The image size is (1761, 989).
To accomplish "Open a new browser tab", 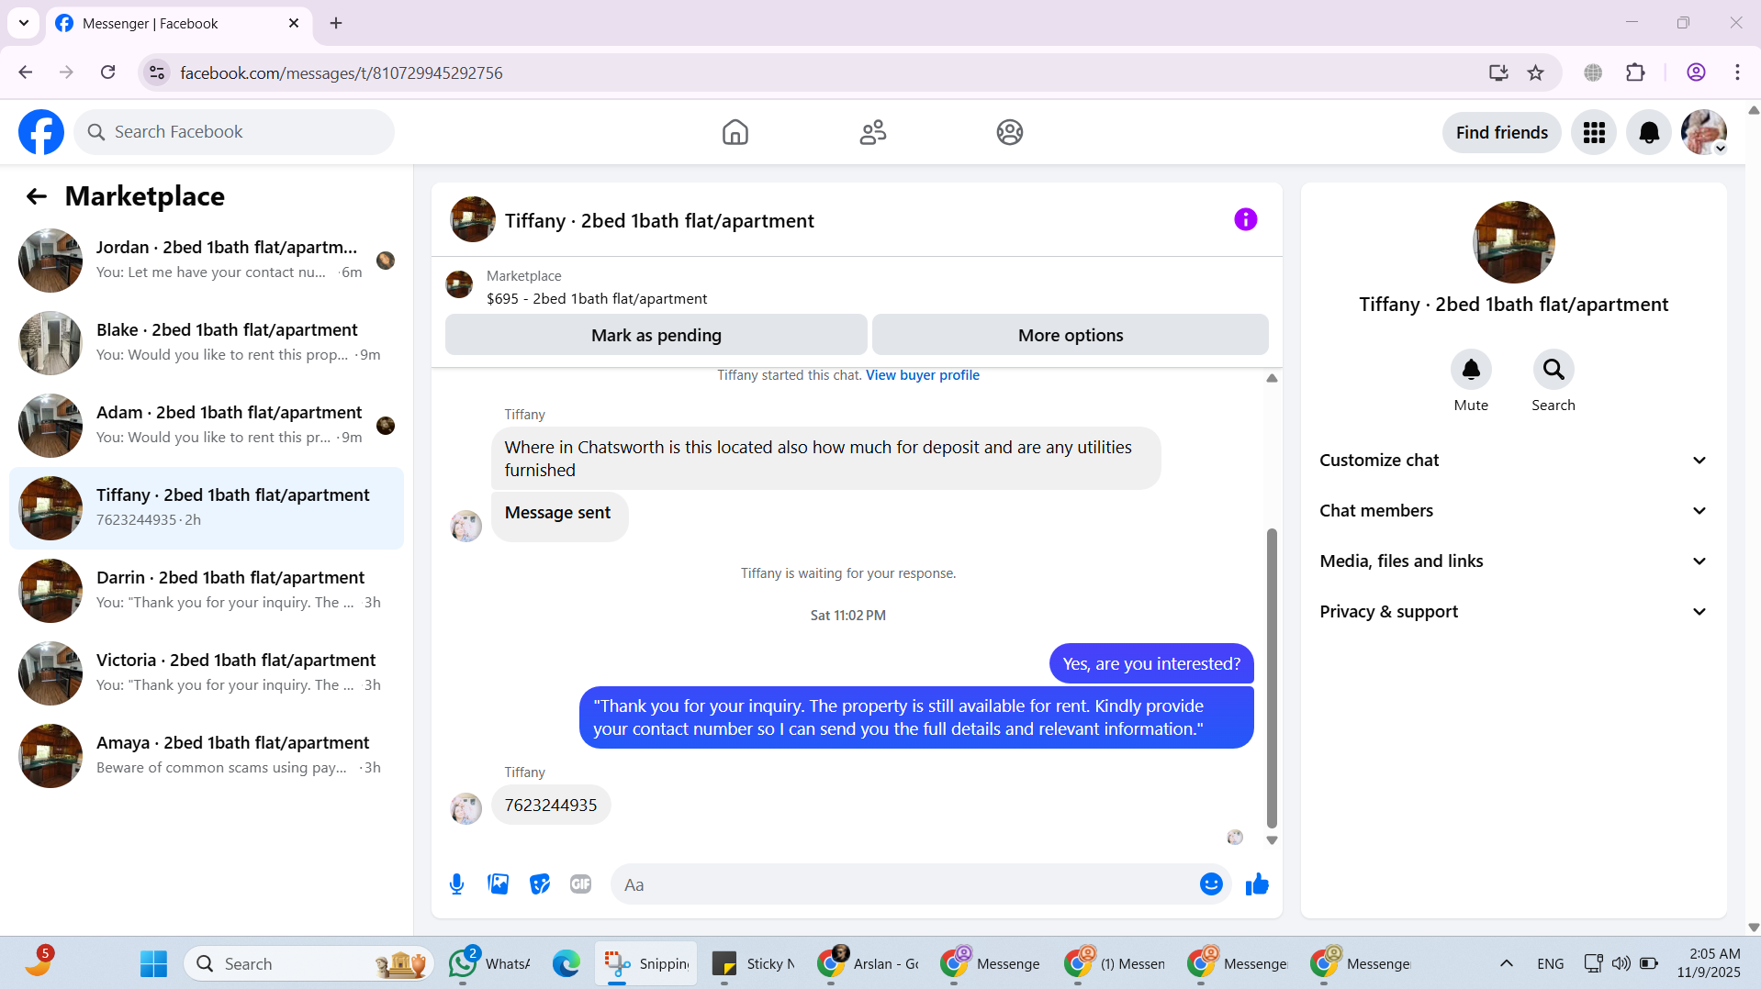I will (x=336, y=23).
